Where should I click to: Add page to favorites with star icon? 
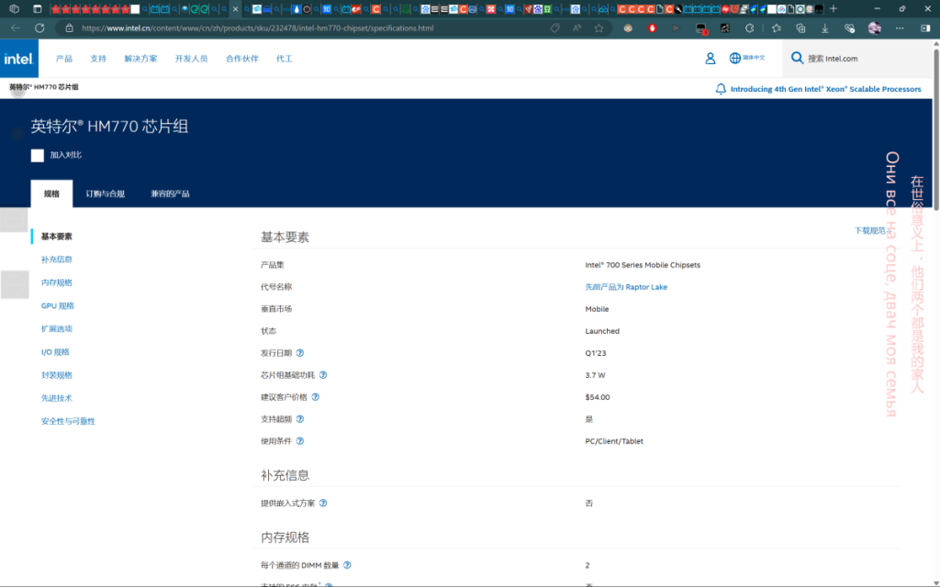point(599,28)
